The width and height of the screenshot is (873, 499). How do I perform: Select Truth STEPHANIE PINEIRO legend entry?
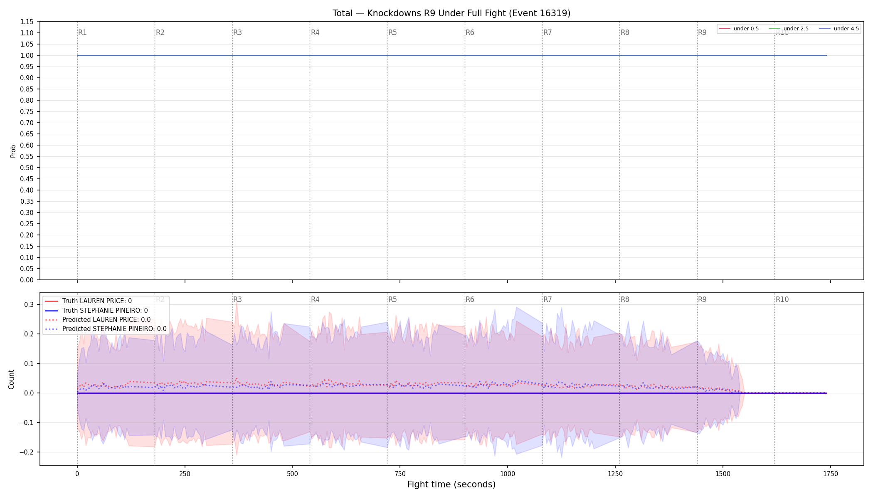click(96, 310)
